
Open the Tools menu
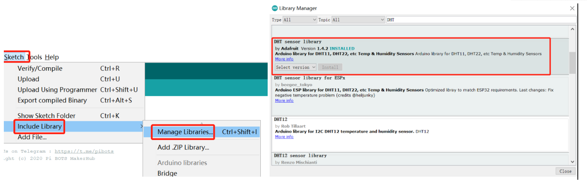click(x=34, y=57)
